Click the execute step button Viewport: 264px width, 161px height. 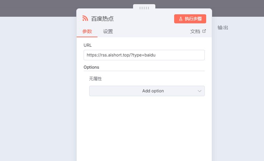pyautogui.click(x=190, y=19)
